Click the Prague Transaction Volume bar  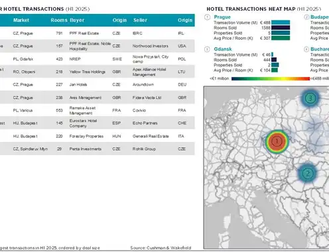[x=281, y=23]
